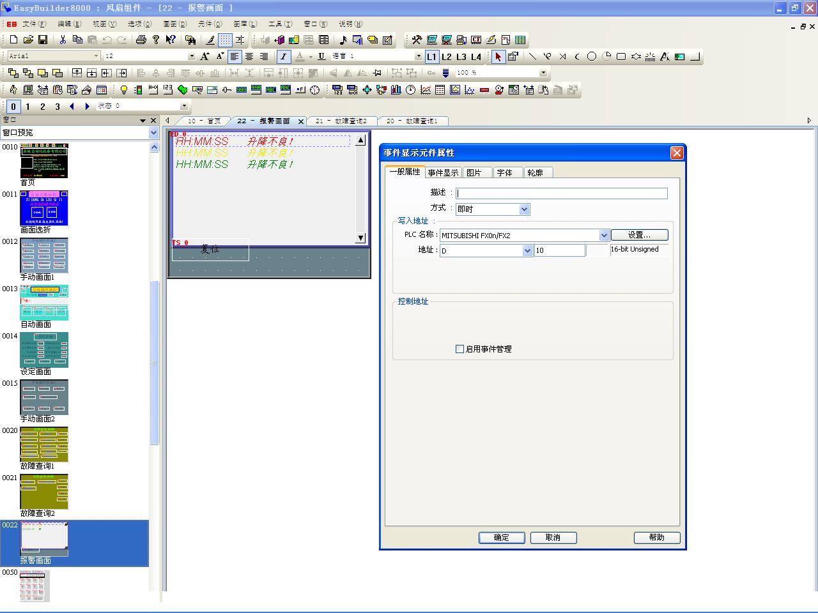Toggle italic text formatting button
Image resolution: width=818 pixels, height=613 pixels.
tap(283, 56)
